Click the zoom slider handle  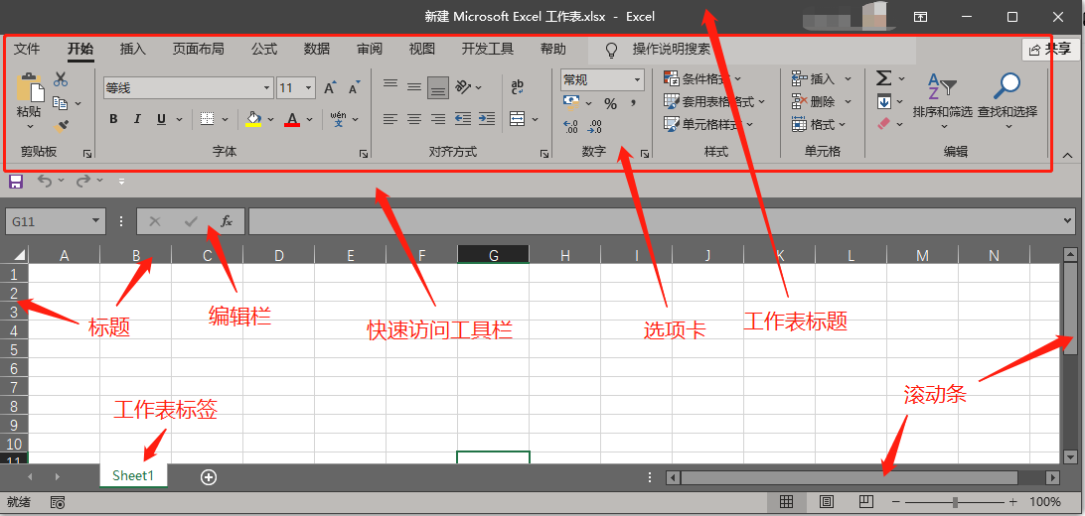955,502
